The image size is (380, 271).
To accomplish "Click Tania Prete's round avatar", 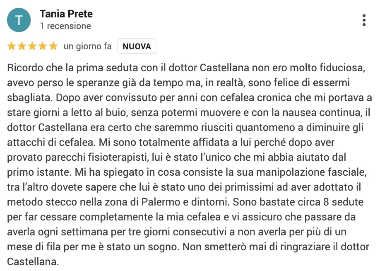I will [19, 20].
